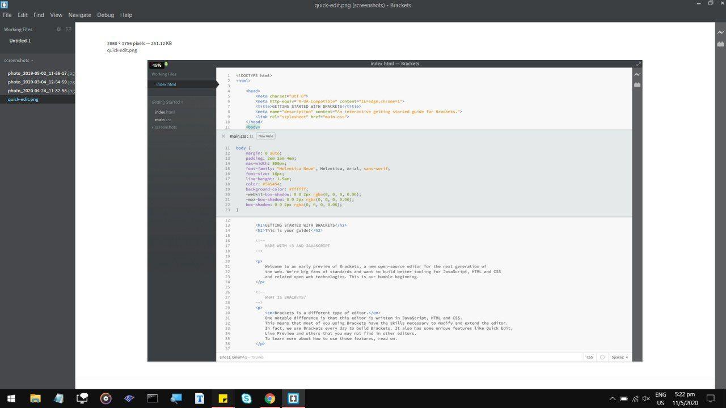Screen dimensions: 726x408
Task: Click the quick-edit.png label above the preview
Action: pyautogui.click(x=122, y=50)
